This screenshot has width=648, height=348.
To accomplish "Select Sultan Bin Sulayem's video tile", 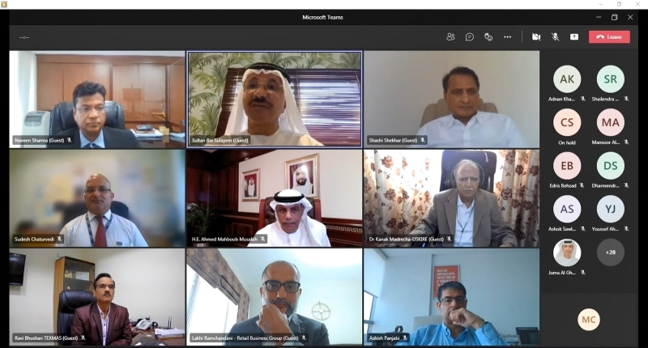I will click(x=275, y=99).
